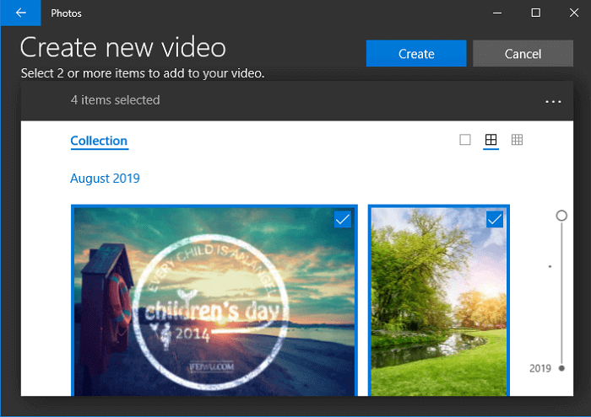Click the back arrow in Photos
Screen dimensions: 591x417
point(21,13)
